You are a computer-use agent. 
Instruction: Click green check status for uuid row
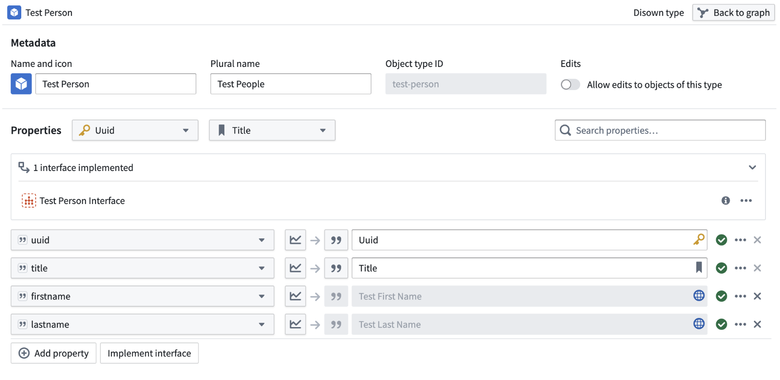(x=722, y=240)
